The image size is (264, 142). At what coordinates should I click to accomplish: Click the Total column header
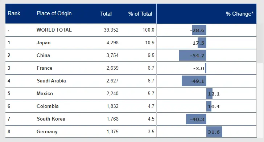(x=106, y=14)
